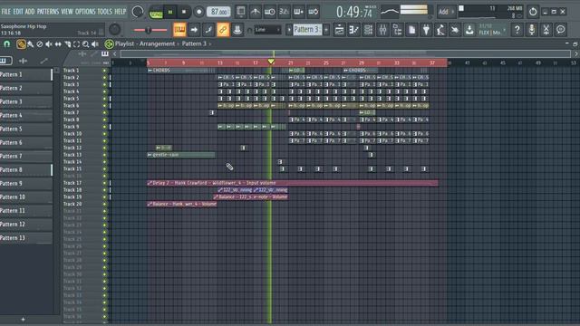Screen dimensions: 580x326
Task: Open the chat bubble icon in toolbar
Action: (560, 30)
